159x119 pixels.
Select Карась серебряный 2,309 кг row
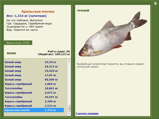[x=34, y=101]
